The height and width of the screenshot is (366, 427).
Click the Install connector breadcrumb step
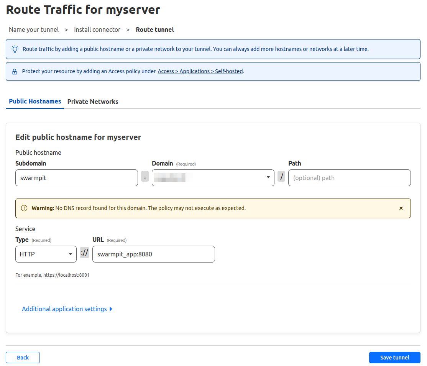[97, 30]
